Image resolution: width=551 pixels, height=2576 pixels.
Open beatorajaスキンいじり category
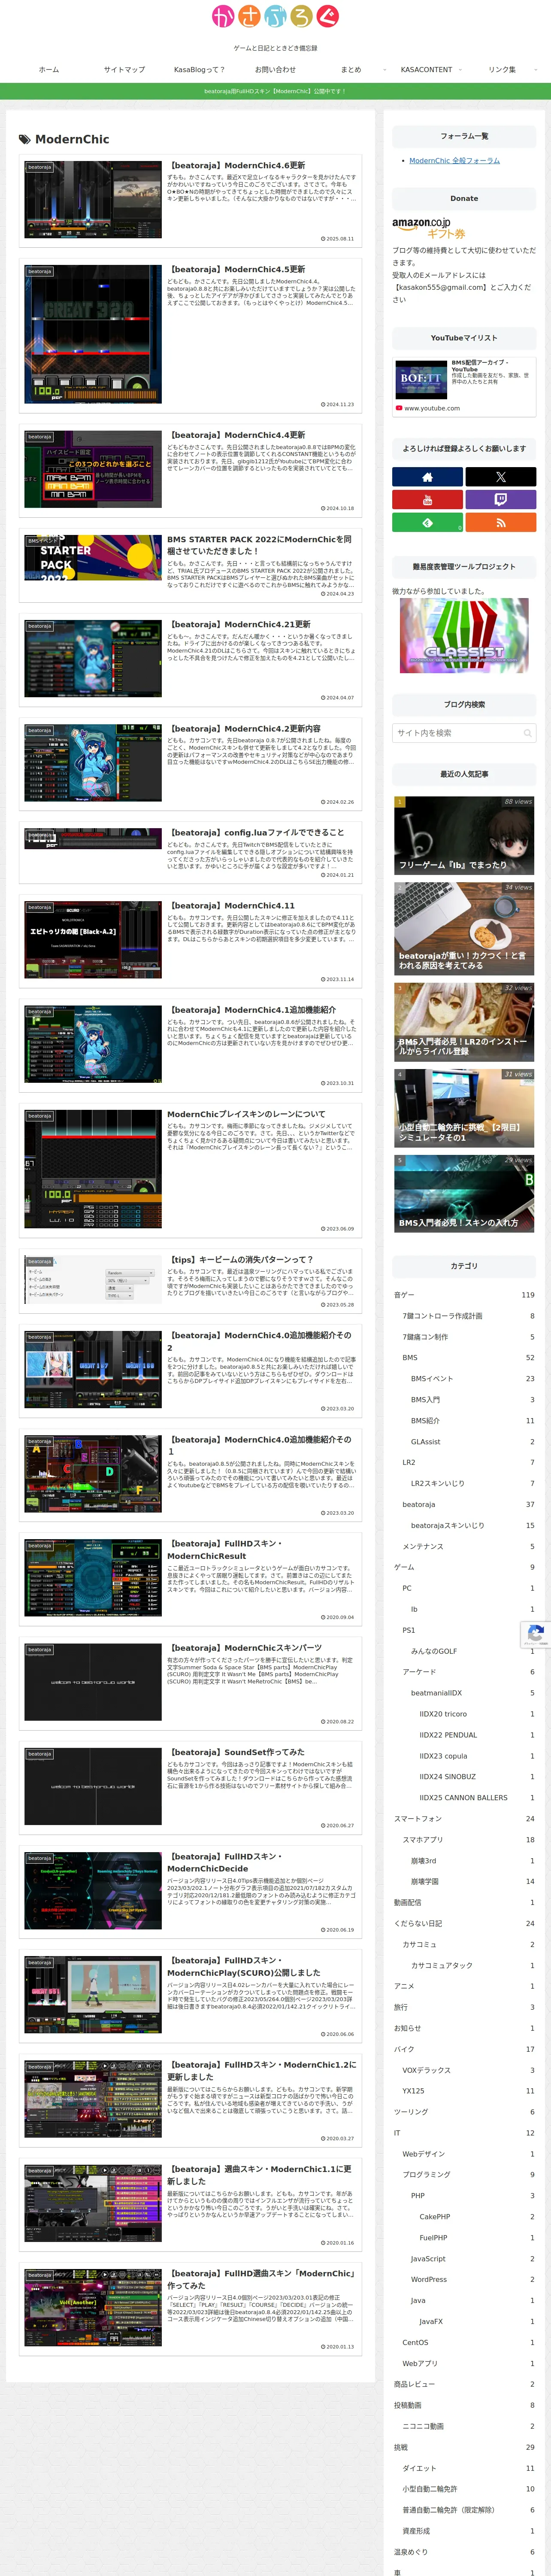[472, 1525]
